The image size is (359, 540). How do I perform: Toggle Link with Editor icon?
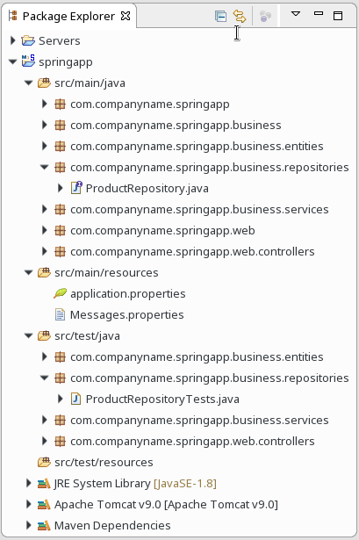[240, 16]
